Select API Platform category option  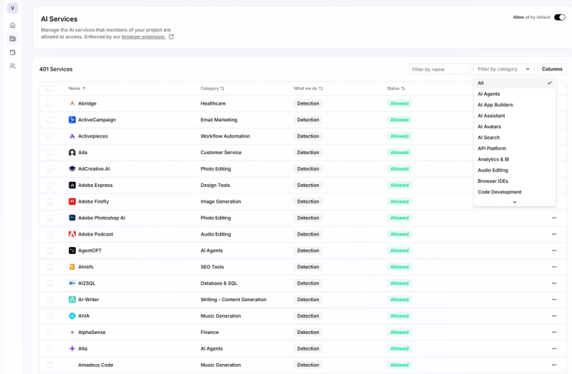pos(515,148)
